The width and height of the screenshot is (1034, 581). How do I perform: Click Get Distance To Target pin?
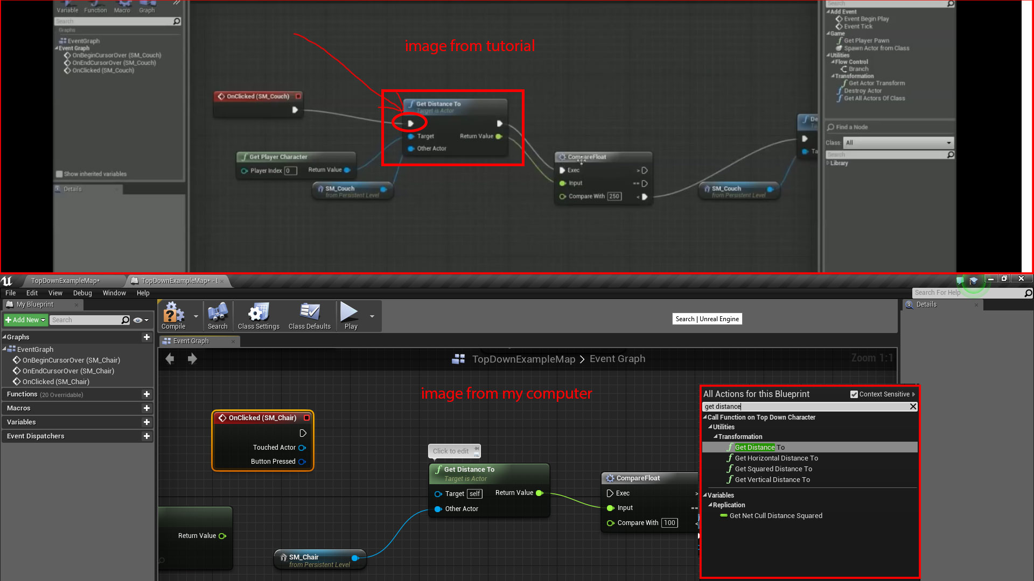click(438, 494)
